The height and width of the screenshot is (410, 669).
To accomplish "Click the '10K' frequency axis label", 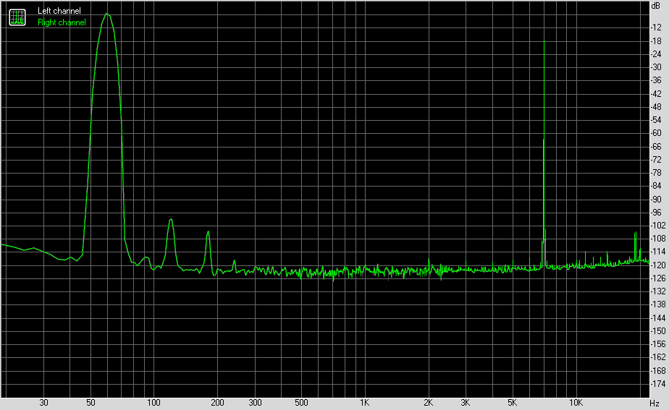I will pos(576,403).
